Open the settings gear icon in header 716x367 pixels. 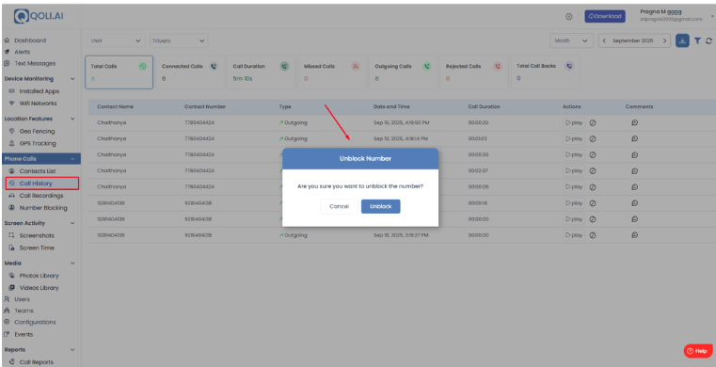[x=569, y=16]
